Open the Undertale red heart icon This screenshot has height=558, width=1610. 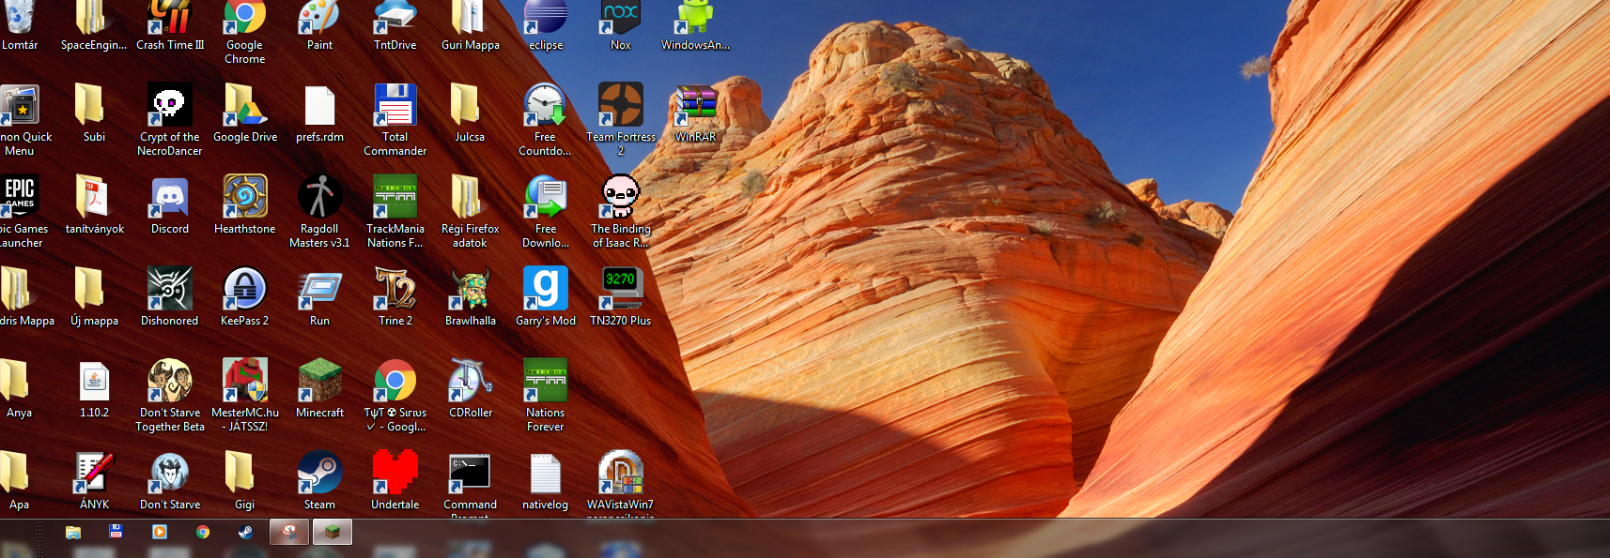(395, 474)
